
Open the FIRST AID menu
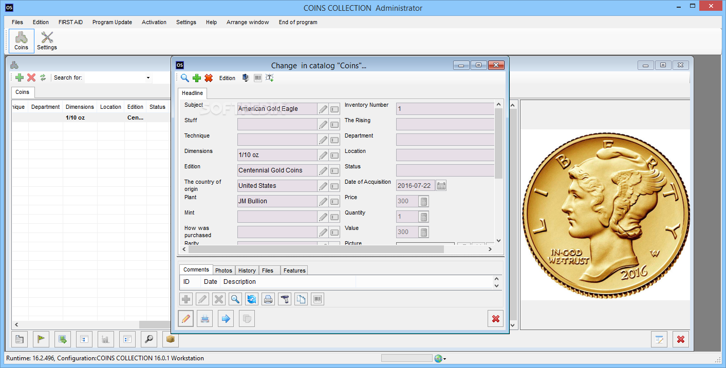[x=70, y=22]
